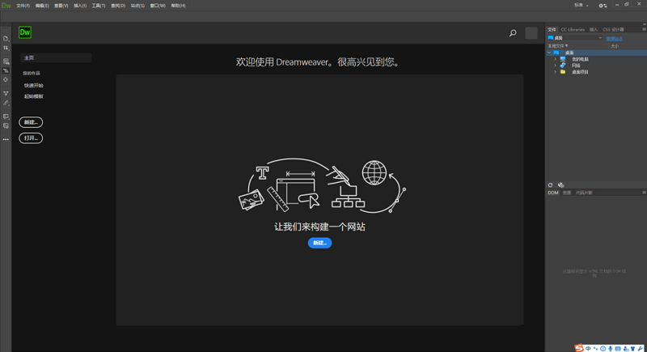Viewport: 647px width, 352px height.
Task: Click the sync settings gear icon
Action: click(603, 6)
